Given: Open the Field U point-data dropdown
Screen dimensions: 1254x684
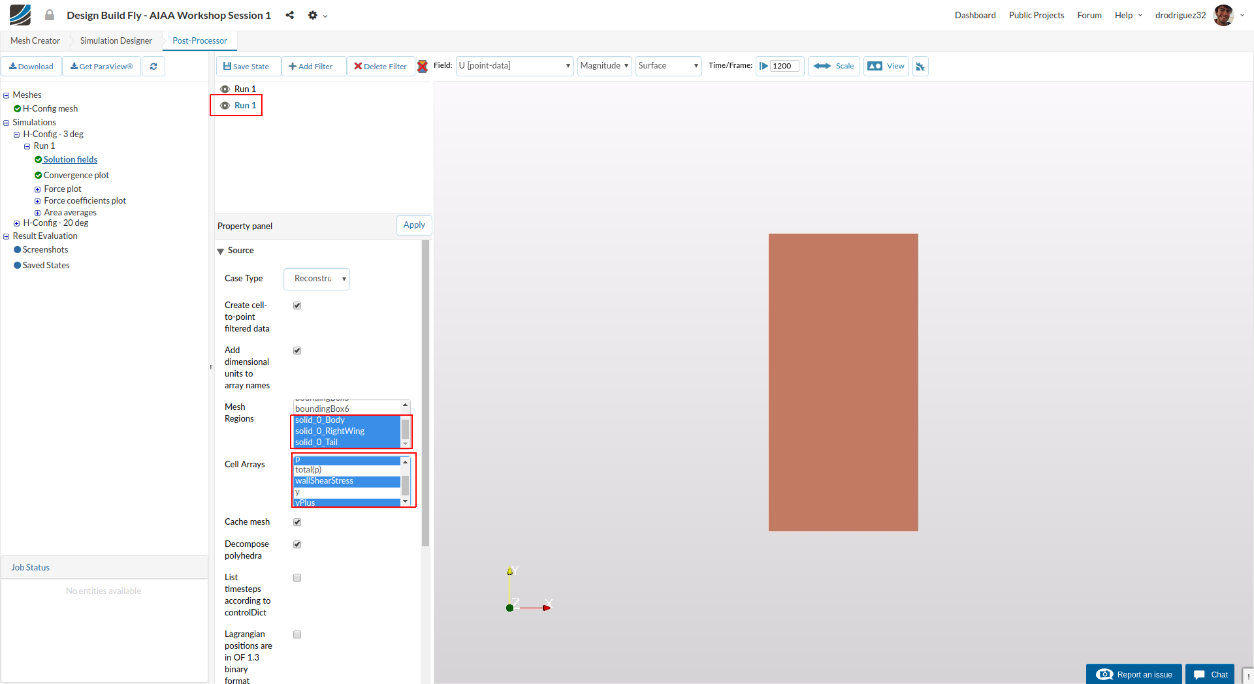Looking at the screenshot, I should click(515, 66).
